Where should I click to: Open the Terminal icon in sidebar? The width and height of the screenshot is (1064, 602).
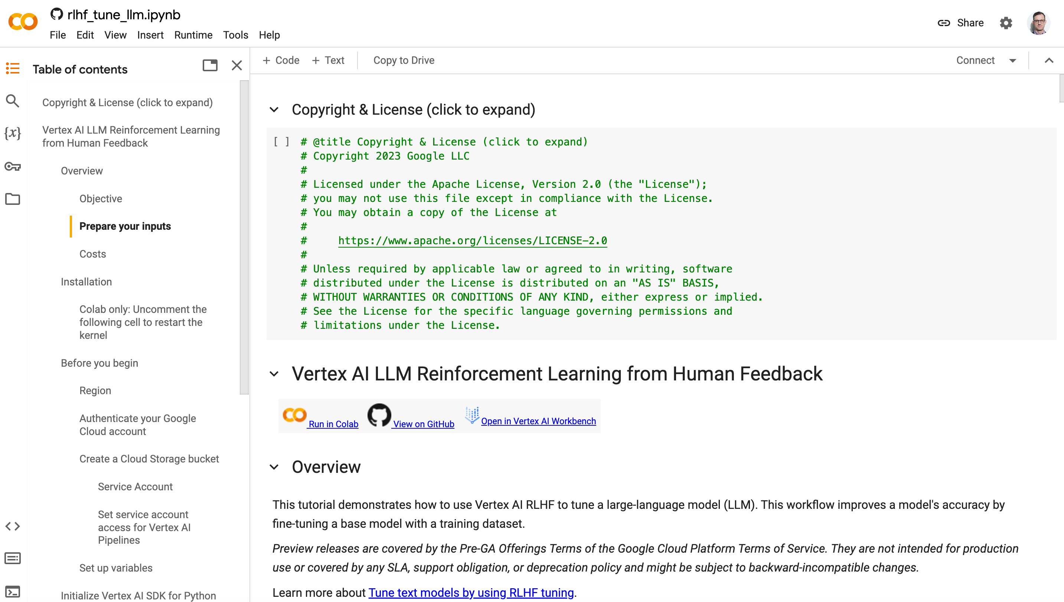point(12,592)
